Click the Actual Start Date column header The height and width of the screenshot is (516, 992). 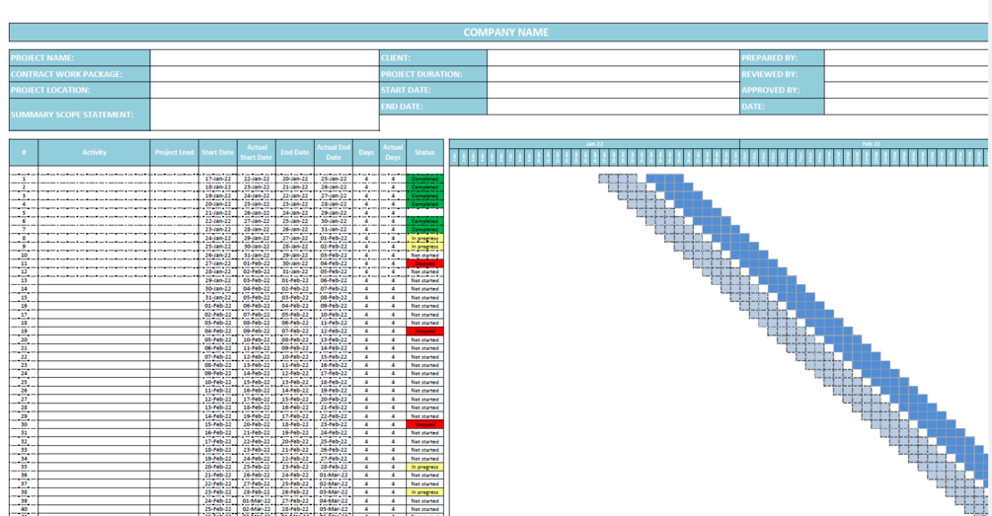[x=257, y=152]
